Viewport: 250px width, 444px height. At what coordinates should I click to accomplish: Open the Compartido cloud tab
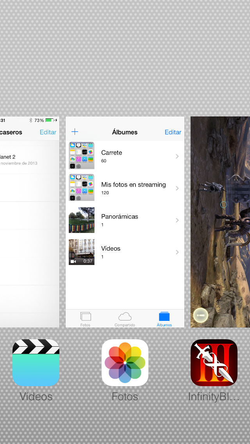tap(125, 318)
